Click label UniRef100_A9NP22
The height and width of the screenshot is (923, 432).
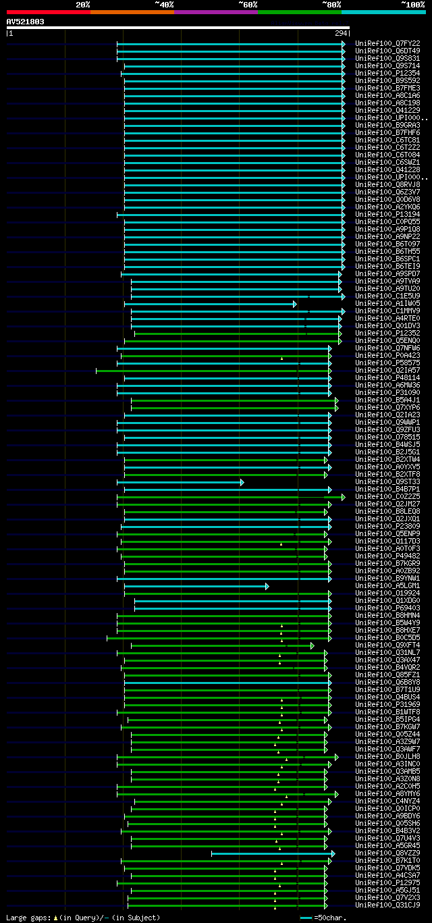(x=387, y=236)
